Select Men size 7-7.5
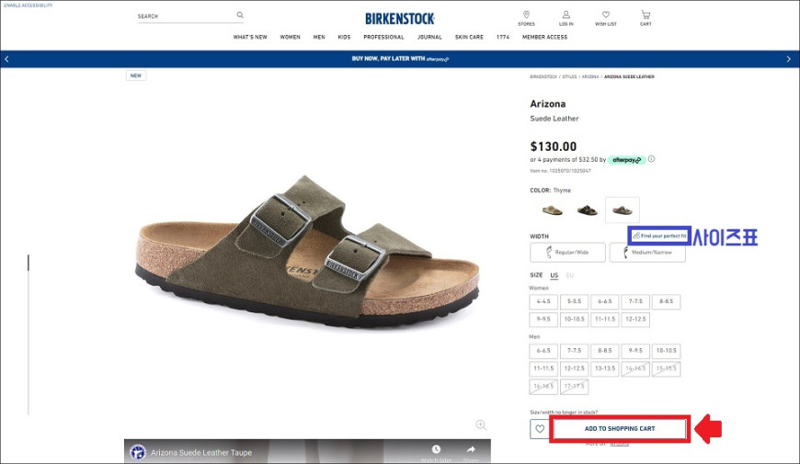This screenshot has width=800, height=464. pyautogui.click(x=574, y=351)
